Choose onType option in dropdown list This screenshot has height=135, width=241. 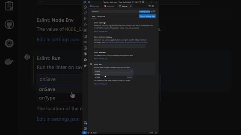[113, 77]
